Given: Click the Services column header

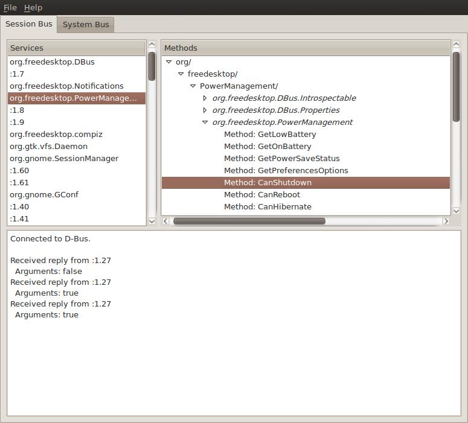Looking at the screenshot, I should [77, 48].
